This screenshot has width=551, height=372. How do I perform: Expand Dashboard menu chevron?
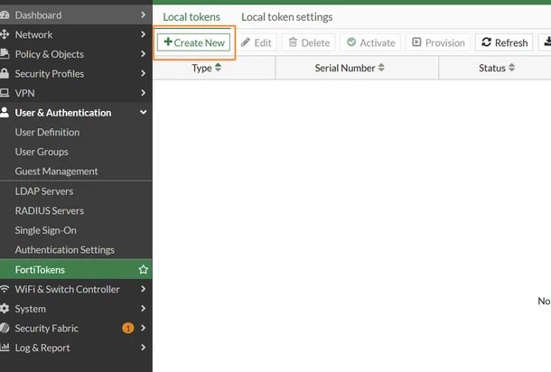[x=143, y=14]
